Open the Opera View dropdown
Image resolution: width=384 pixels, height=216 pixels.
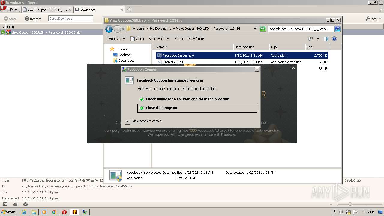coord(373,19)
